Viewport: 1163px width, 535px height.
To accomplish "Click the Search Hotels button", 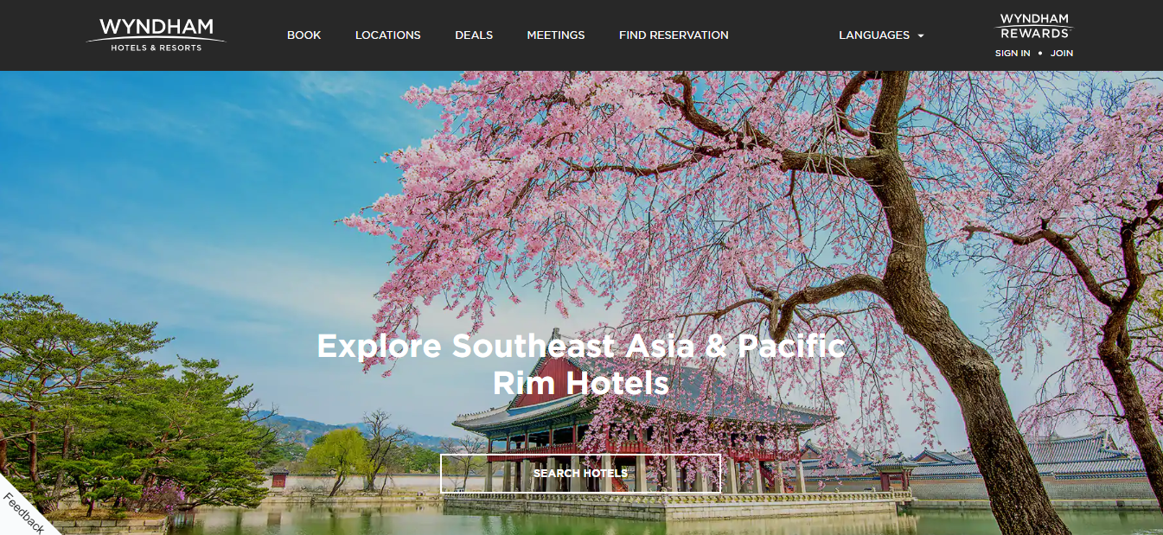I will click(580, 474).
